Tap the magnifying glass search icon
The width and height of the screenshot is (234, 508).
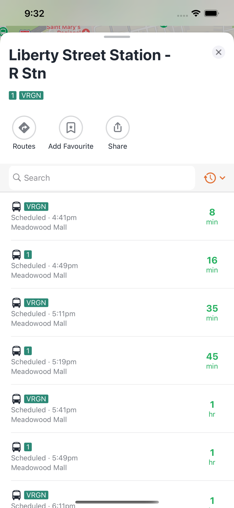(x=17, y=177)
